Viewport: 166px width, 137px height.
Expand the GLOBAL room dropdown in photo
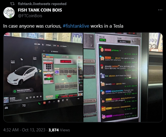point(124,42)
